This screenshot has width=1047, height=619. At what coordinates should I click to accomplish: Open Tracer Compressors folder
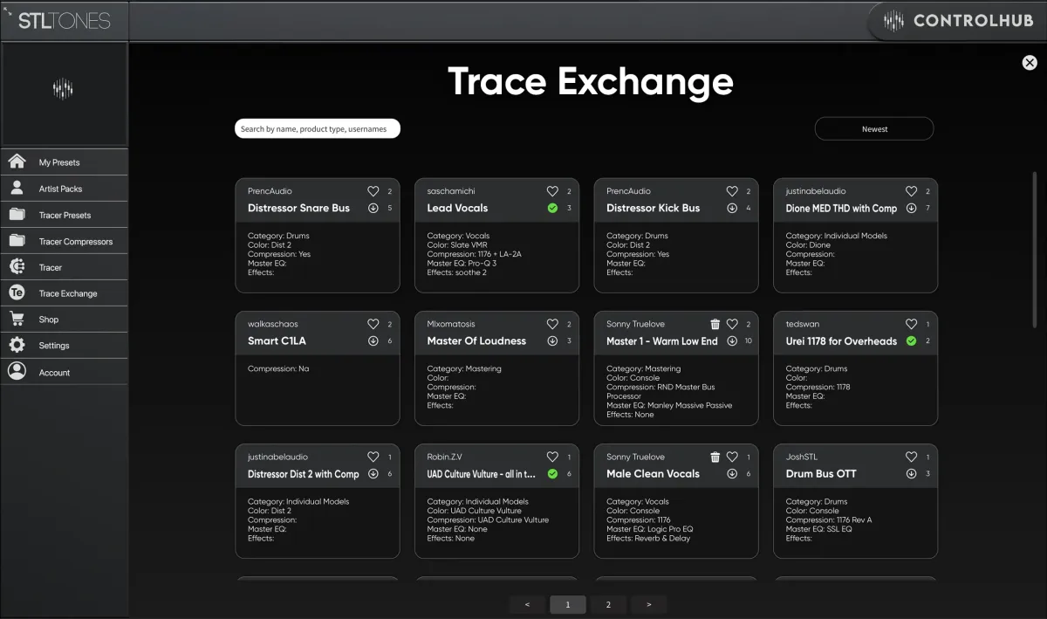65,241
